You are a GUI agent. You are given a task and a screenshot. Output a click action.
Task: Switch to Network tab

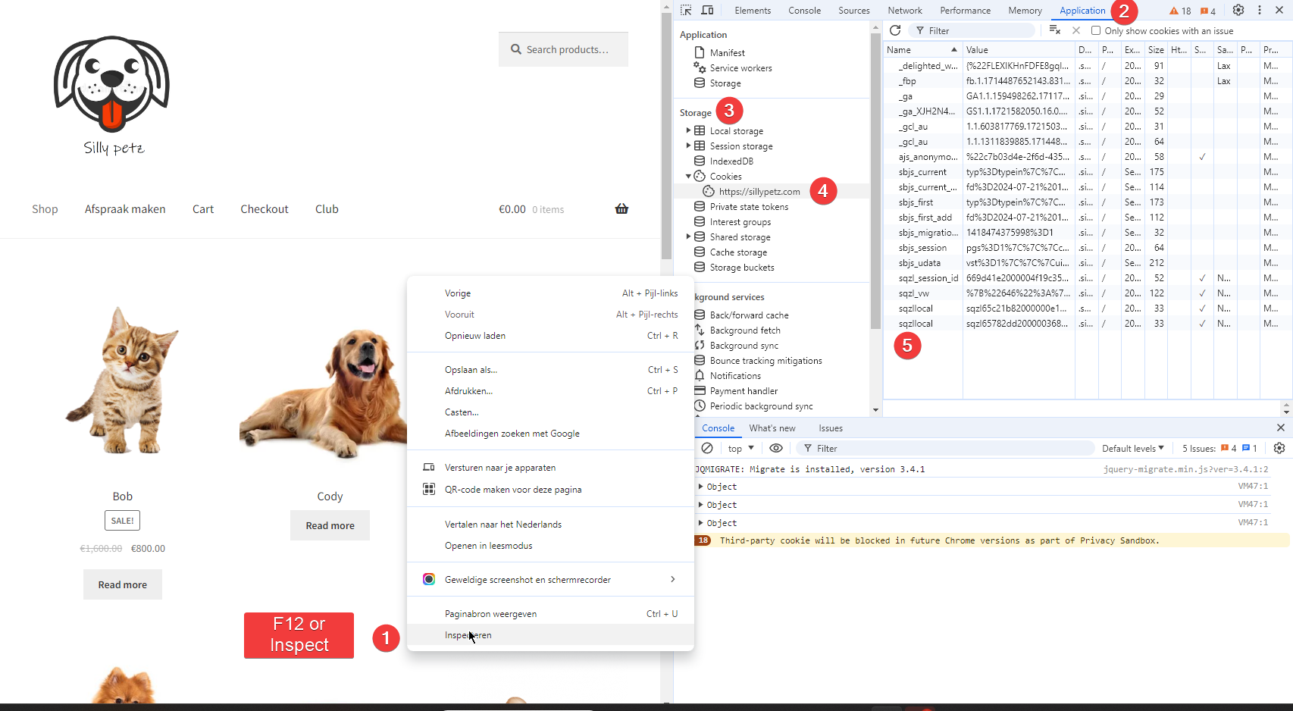point(905,11)
